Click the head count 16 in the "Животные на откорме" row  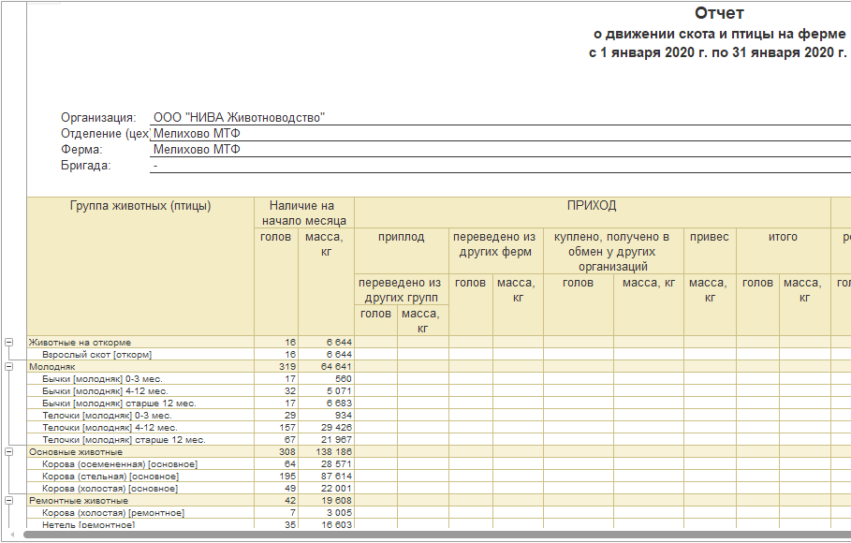(x=290, y=342)
